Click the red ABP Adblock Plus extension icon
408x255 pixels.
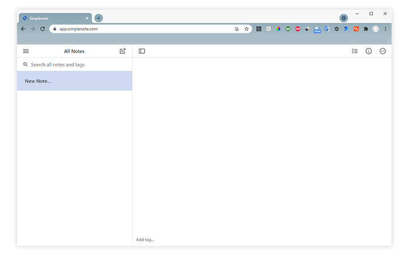[x=297, y=29]
